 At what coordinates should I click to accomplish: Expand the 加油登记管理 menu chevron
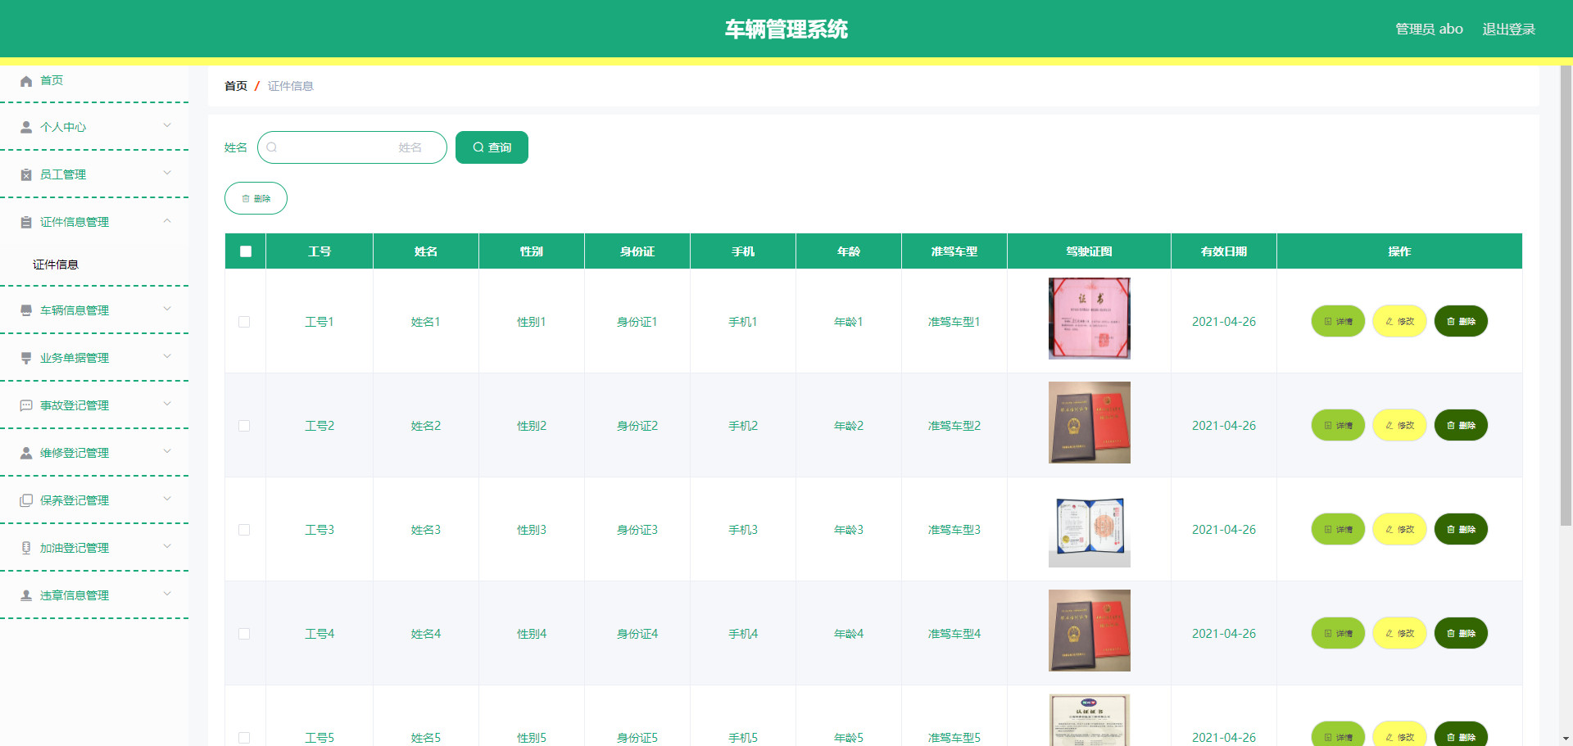tap(167, 546)
